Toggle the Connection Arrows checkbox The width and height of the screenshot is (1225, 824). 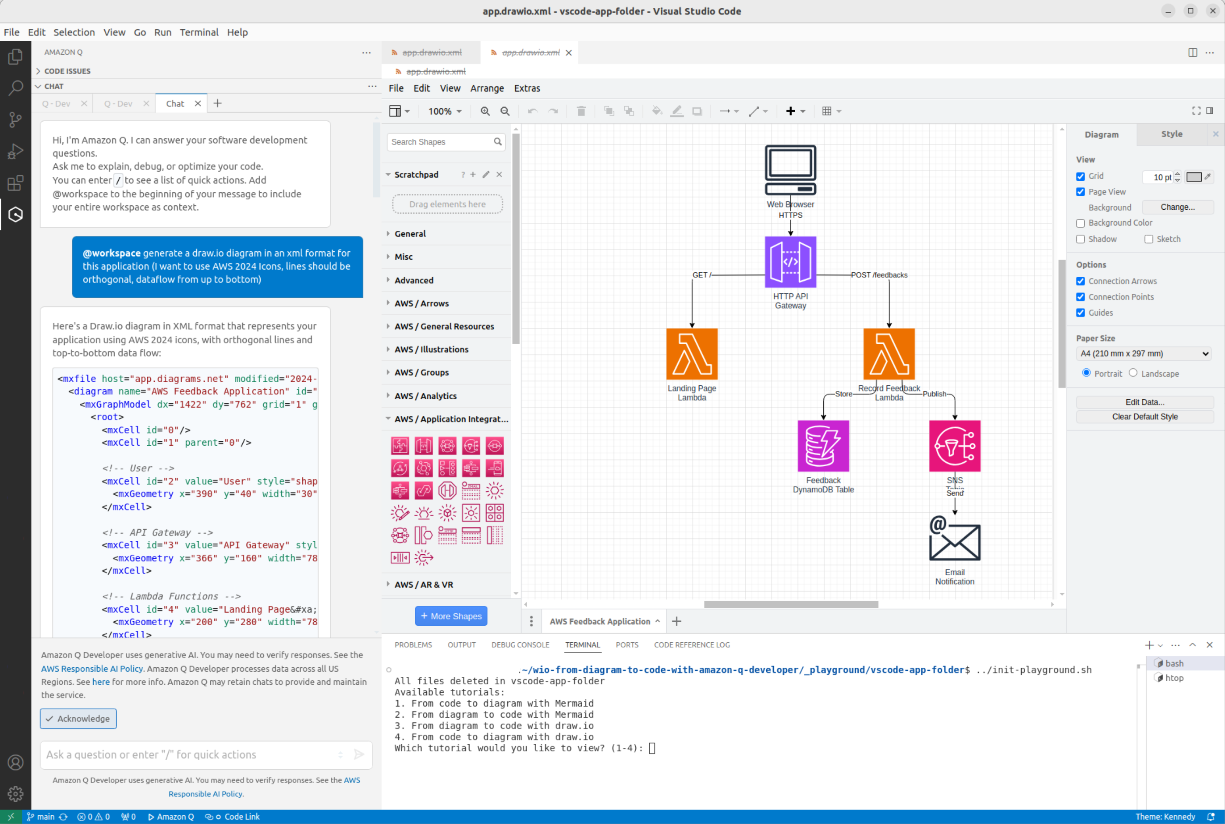1080,281
